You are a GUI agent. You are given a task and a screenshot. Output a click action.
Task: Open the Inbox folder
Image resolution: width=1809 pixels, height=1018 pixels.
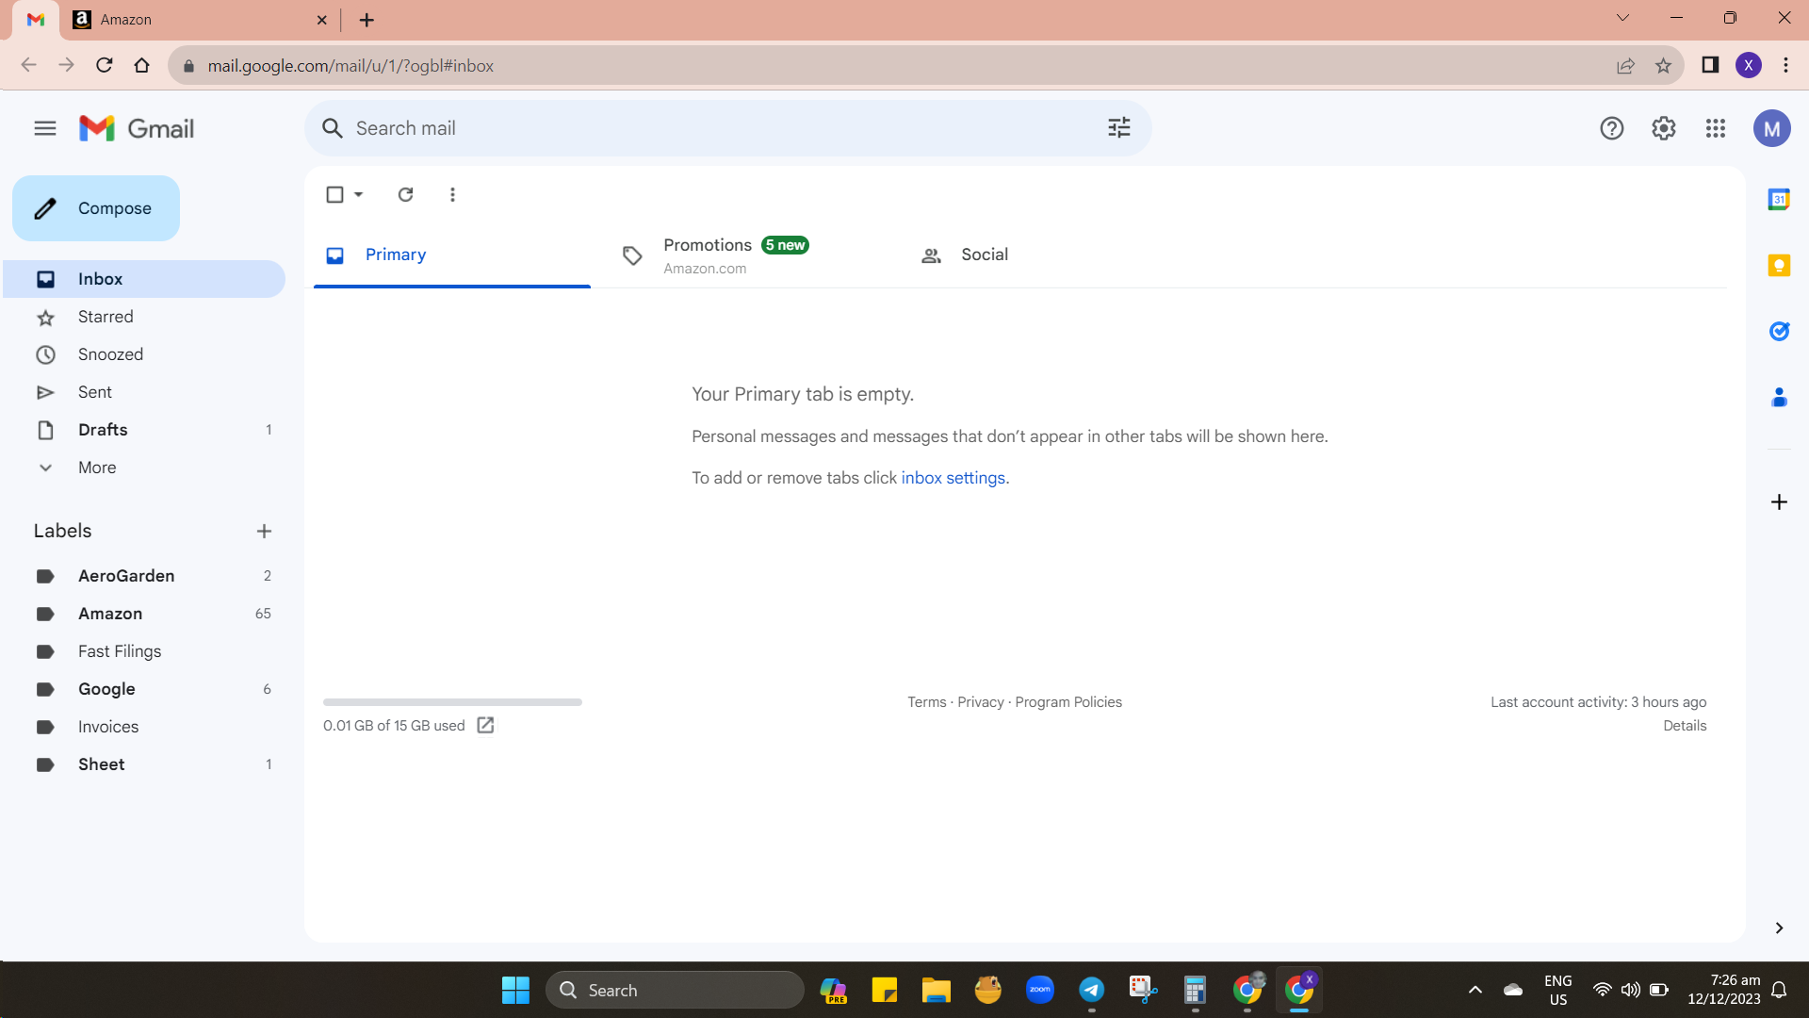(144, 279)
